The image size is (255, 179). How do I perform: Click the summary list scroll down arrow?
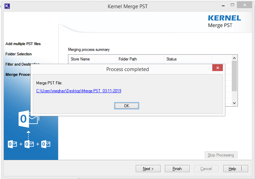pyautogui.click(x=234, y=103)
